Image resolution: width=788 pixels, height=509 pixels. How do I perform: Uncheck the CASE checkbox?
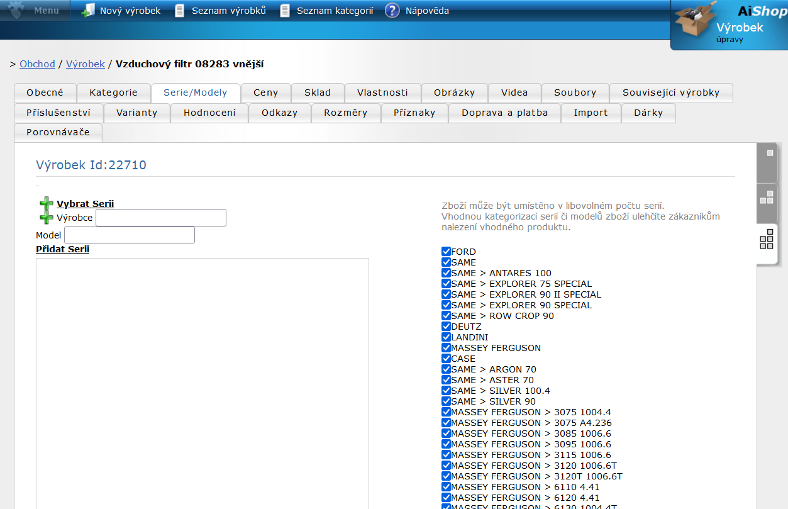tap(446, 359)
